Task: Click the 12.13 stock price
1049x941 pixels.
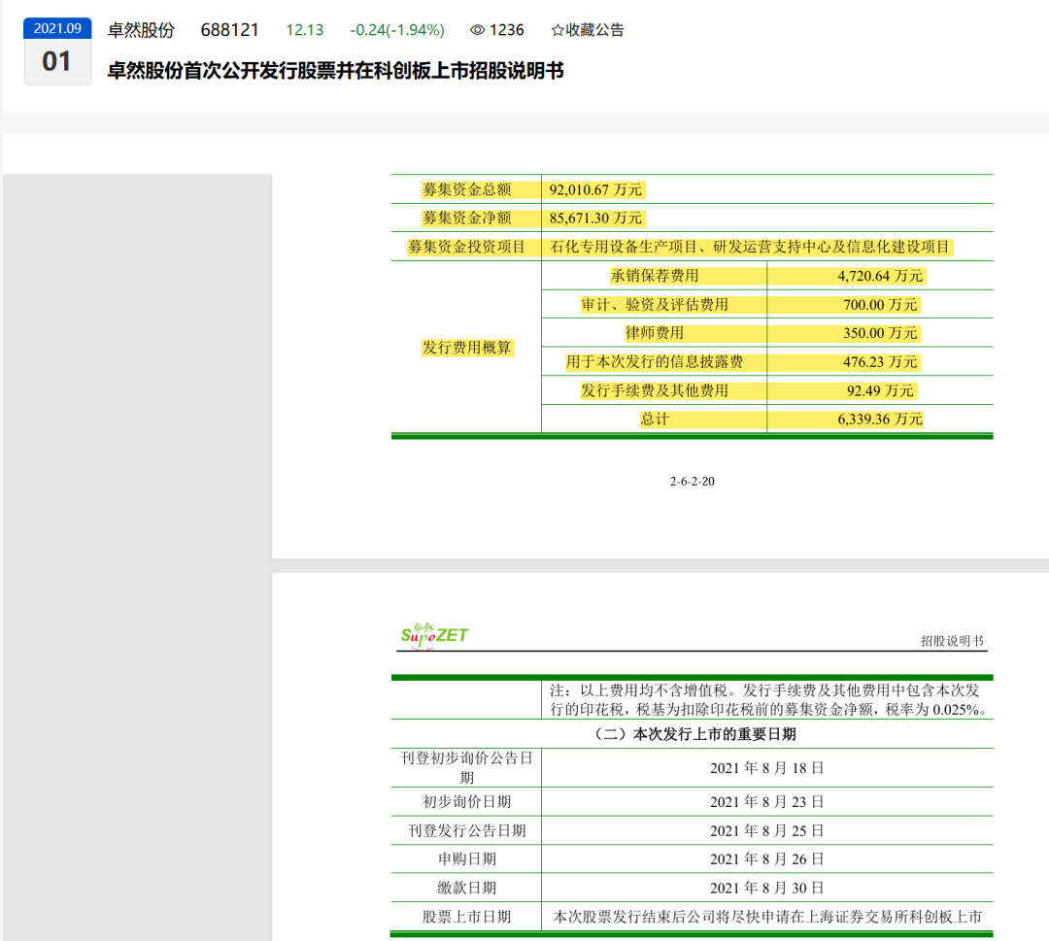Action: tap(305, 30)
